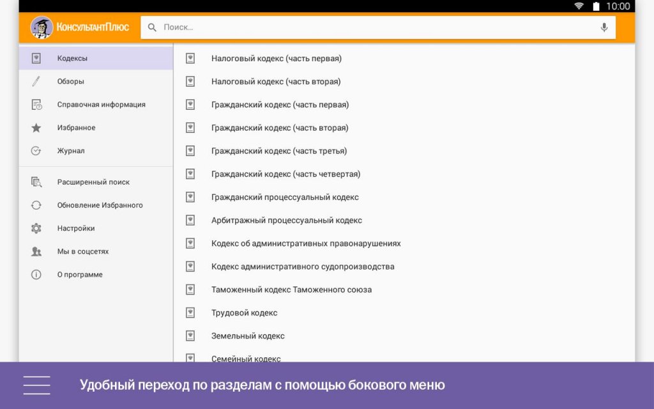The height and width of the screenshot is (409, 654).
Task: Open Гражданский кодекс (часть вторая)
Action: [404, 128]
